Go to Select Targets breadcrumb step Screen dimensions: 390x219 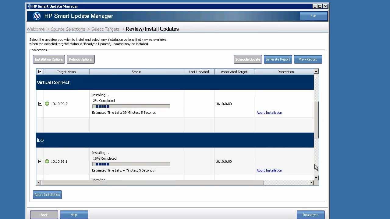[x=105, y=29]
